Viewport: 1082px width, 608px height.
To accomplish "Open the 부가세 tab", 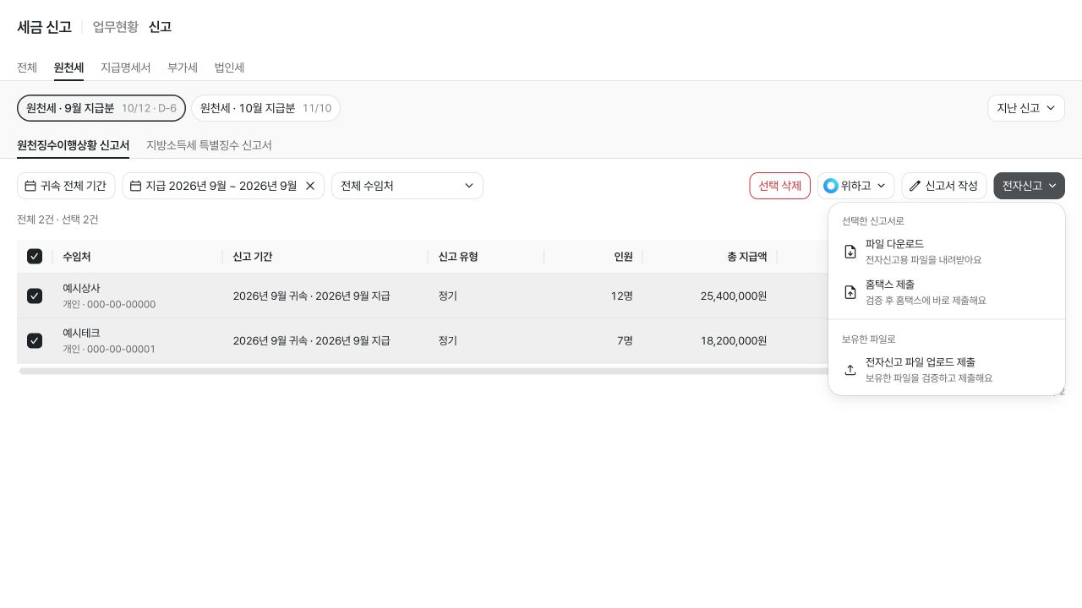I will pos(183,68).
